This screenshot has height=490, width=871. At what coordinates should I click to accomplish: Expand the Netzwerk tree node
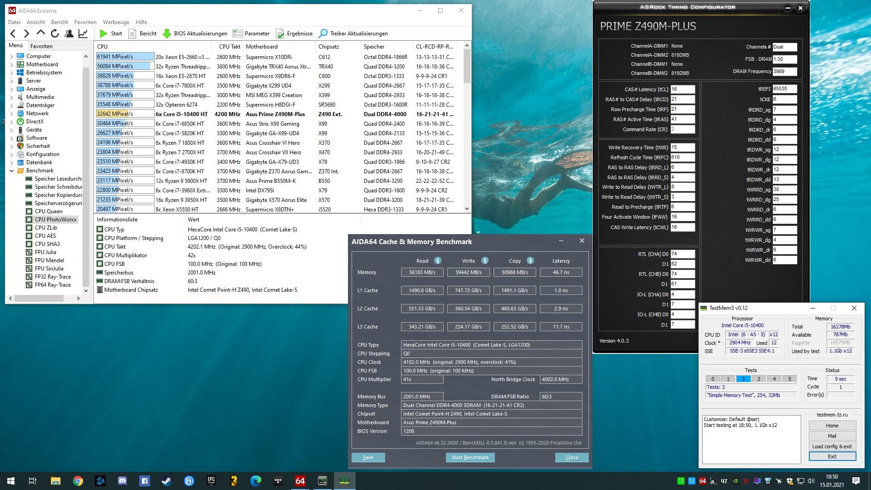pyautogui.click(x=11, y=113)
